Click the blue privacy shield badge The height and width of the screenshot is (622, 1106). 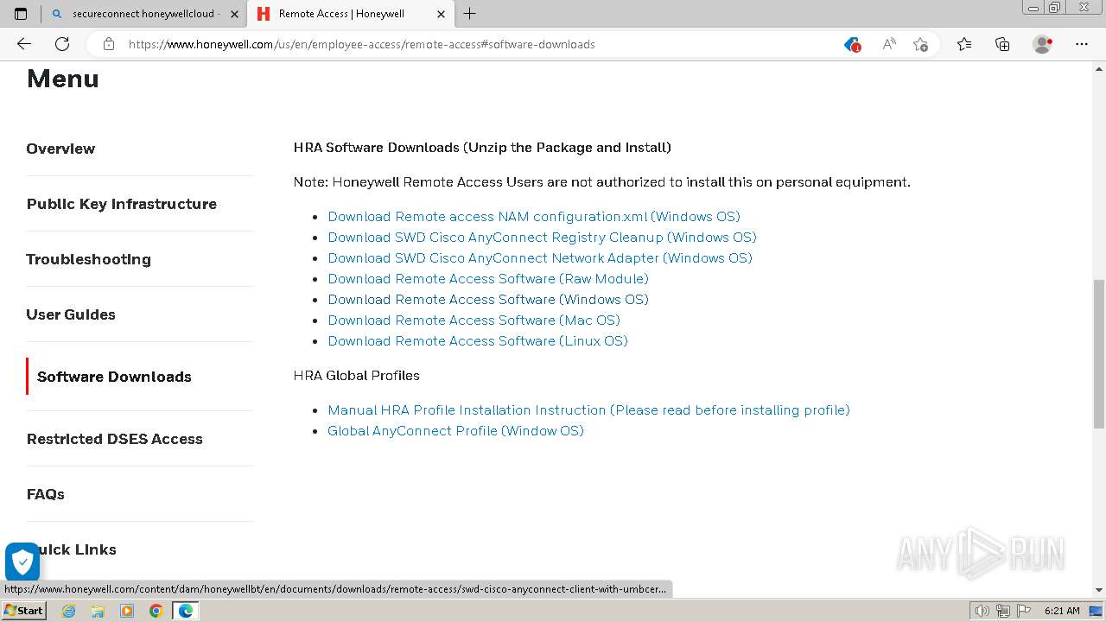[x=22, y=562]
